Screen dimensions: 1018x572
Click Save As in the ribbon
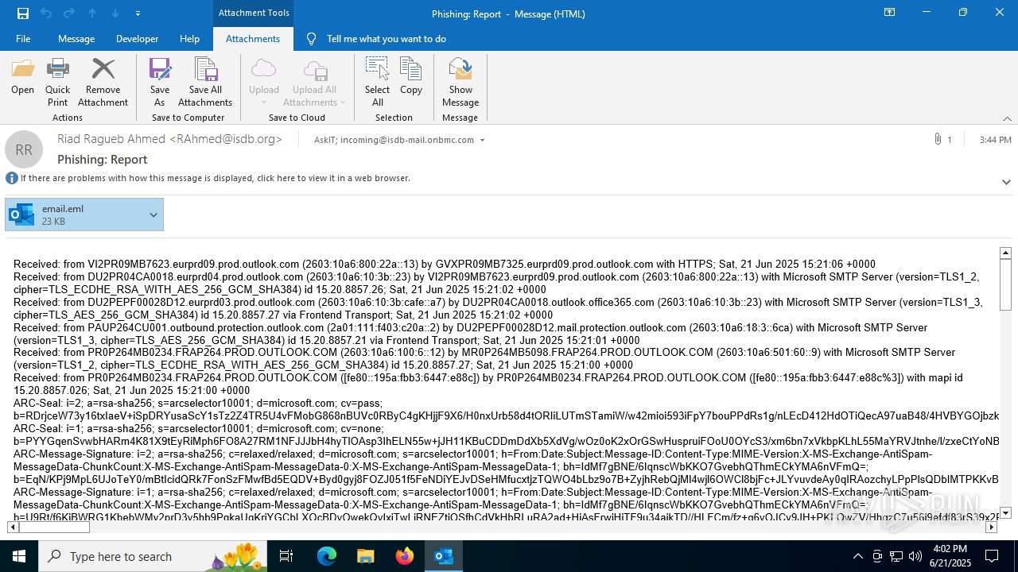point(160,82)
